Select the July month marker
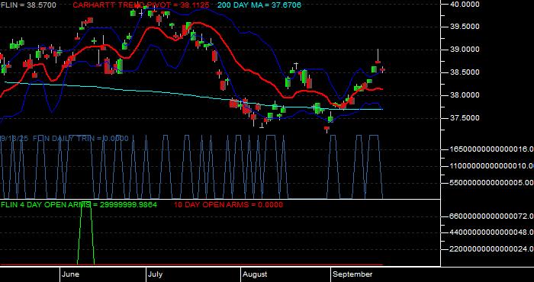 click(156, 274)
